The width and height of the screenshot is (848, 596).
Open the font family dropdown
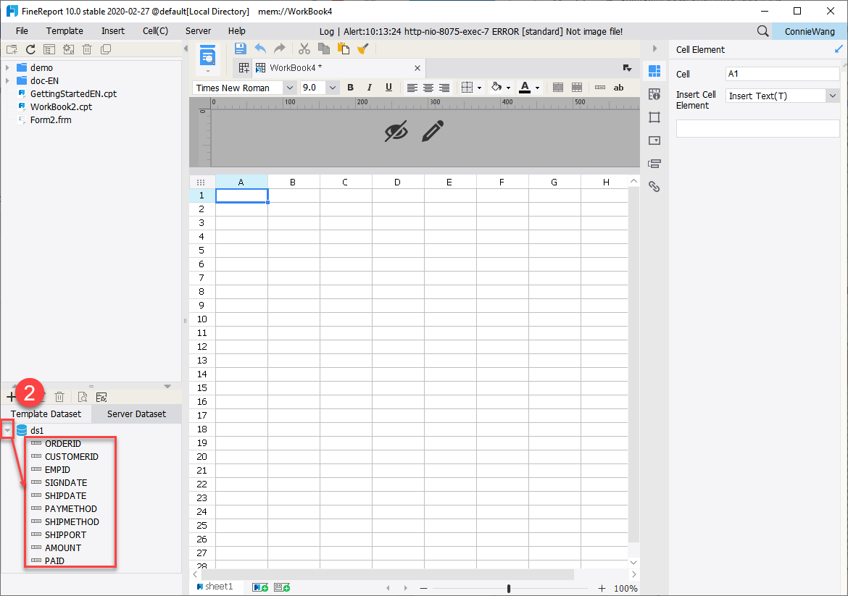289,87
